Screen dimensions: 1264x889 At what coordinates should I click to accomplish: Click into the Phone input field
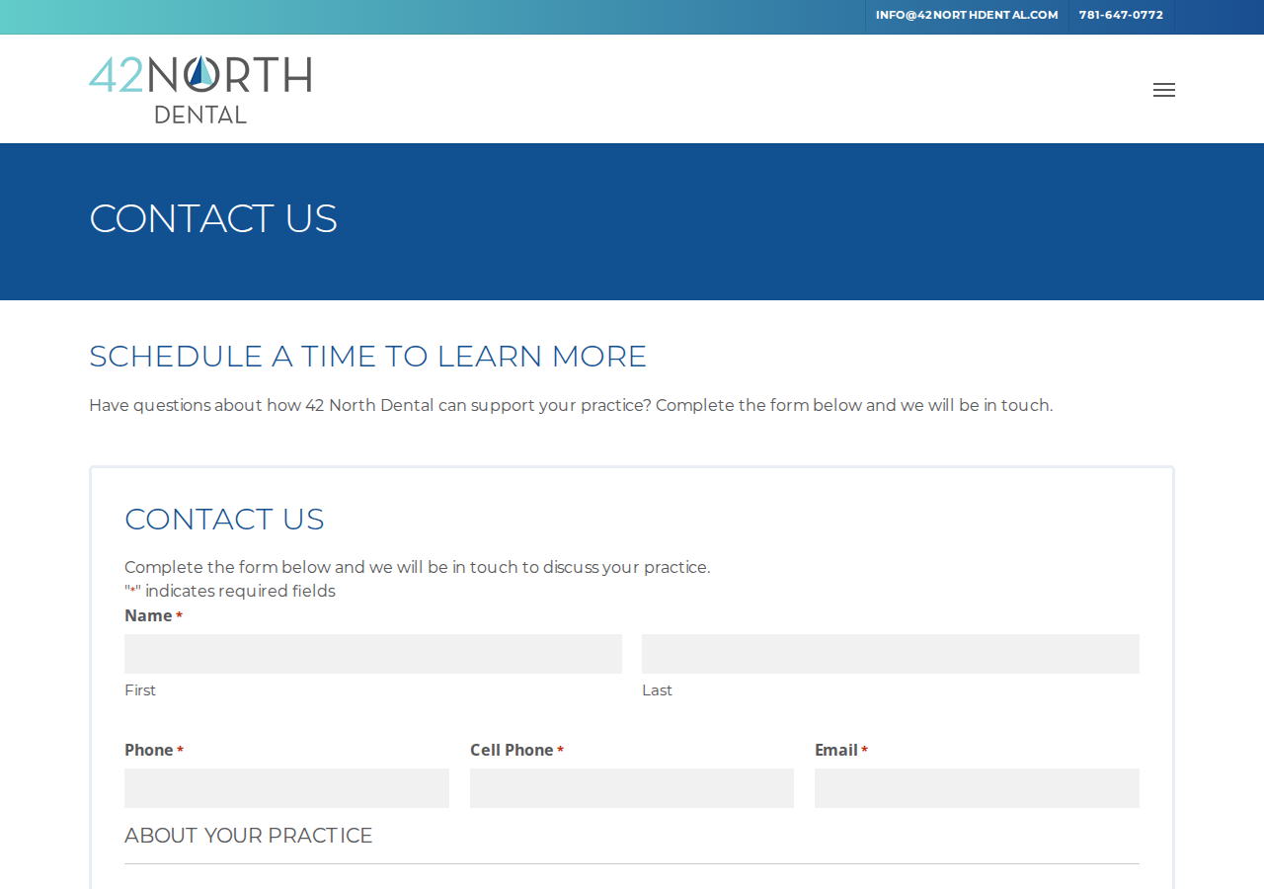(x=286, y=788)
